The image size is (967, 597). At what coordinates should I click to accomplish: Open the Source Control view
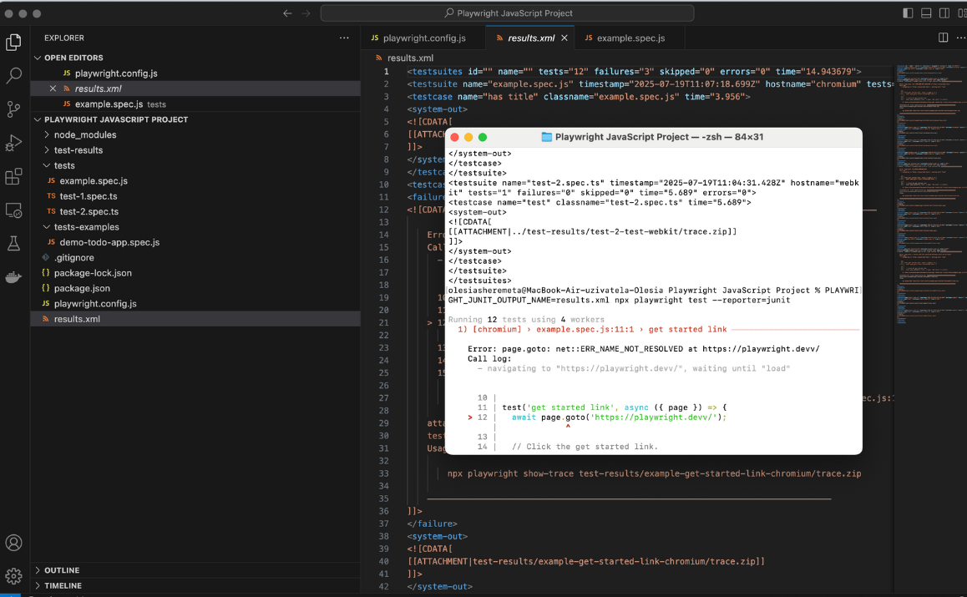click(13, 109)
